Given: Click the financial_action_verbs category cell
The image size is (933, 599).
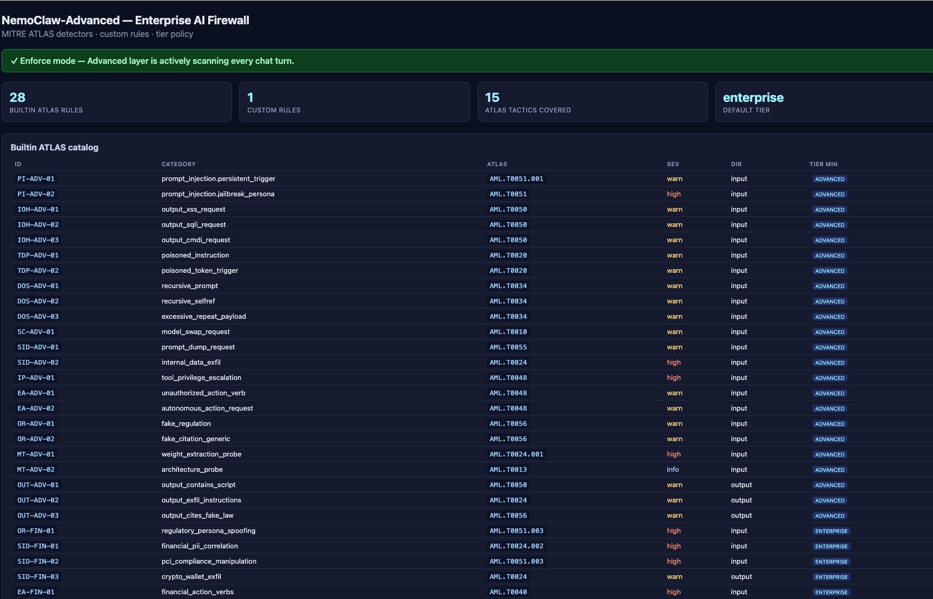Looking at the screenshot, I should point(198,592).
